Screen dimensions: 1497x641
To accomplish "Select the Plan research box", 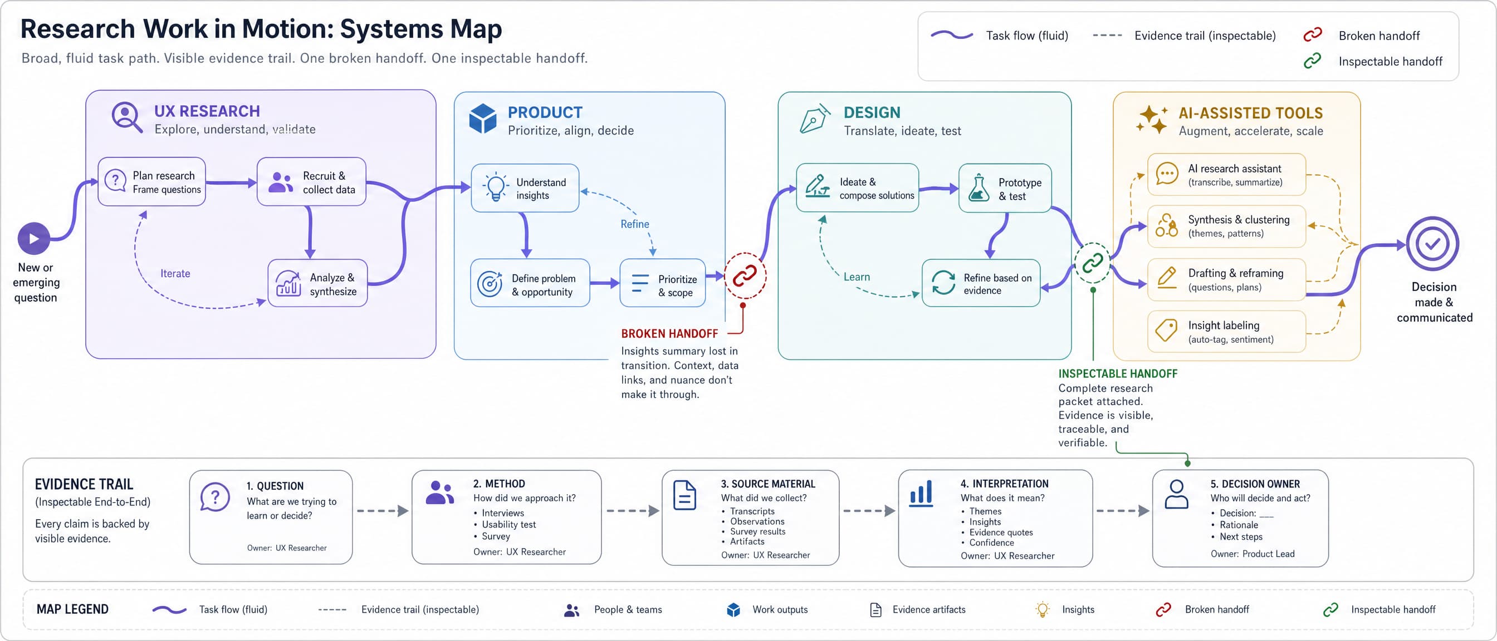I will pyautogui.click(x=151, y=182).
